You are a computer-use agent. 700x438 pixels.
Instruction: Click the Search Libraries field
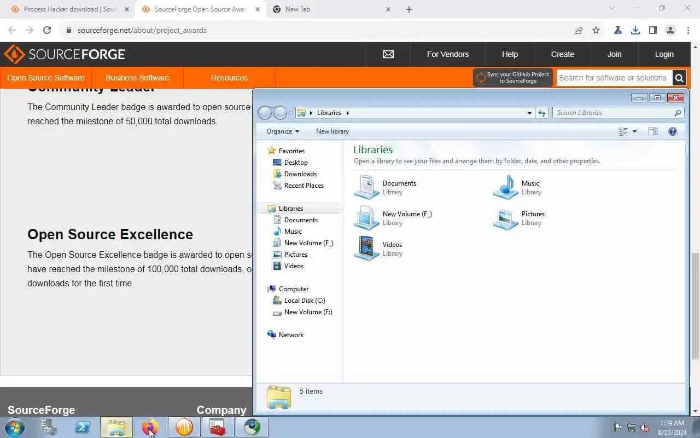(618, 113)
